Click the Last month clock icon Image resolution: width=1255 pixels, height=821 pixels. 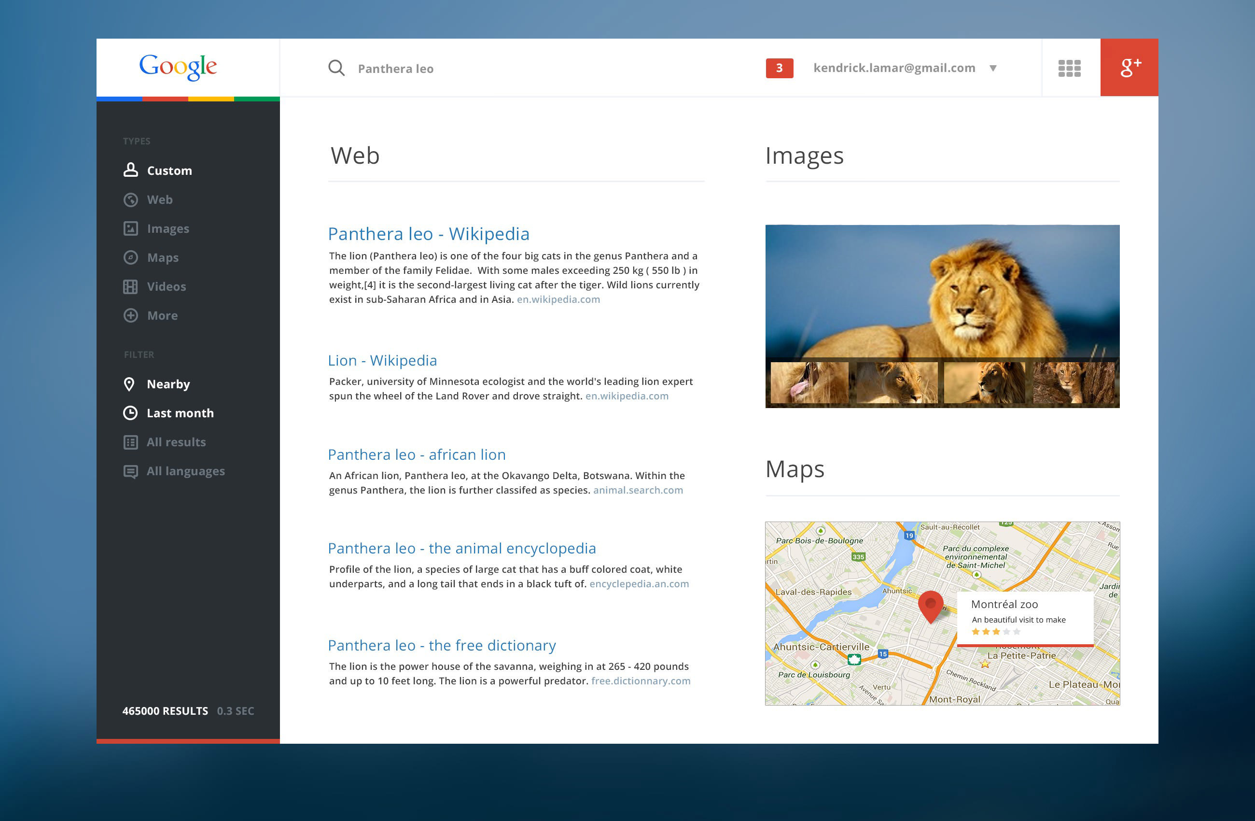click(x=130, y=413)
